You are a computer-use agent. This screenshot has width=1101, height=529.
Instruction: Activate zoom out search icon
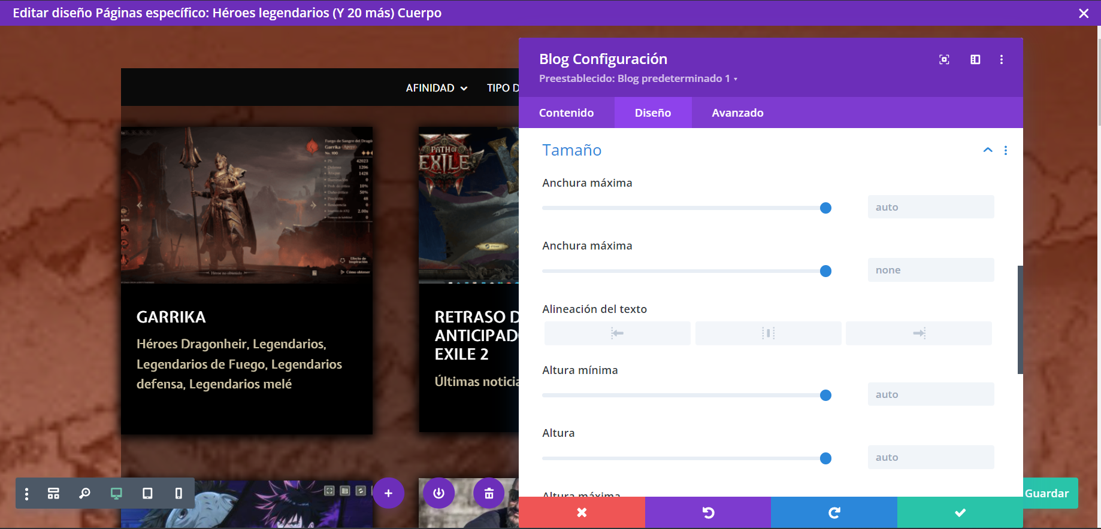84,493
